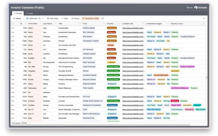This screenshot has height=136, width=218.
Task: Select the Impact Investing tag
Action: 187,67
